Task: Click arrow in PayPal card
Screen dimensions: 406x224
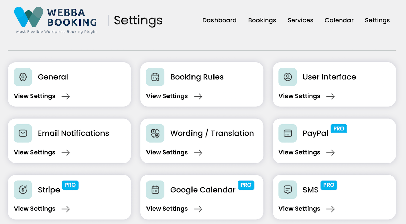Action: 330,153
